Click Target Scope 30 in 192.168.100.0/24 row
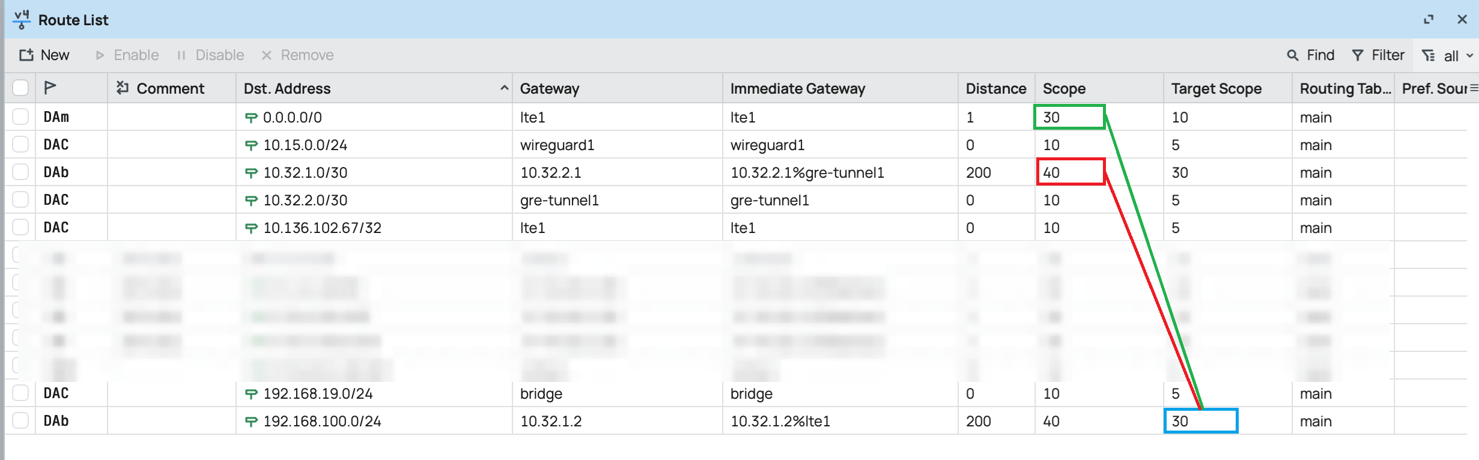1479x460 pixels. (1201, 421)
